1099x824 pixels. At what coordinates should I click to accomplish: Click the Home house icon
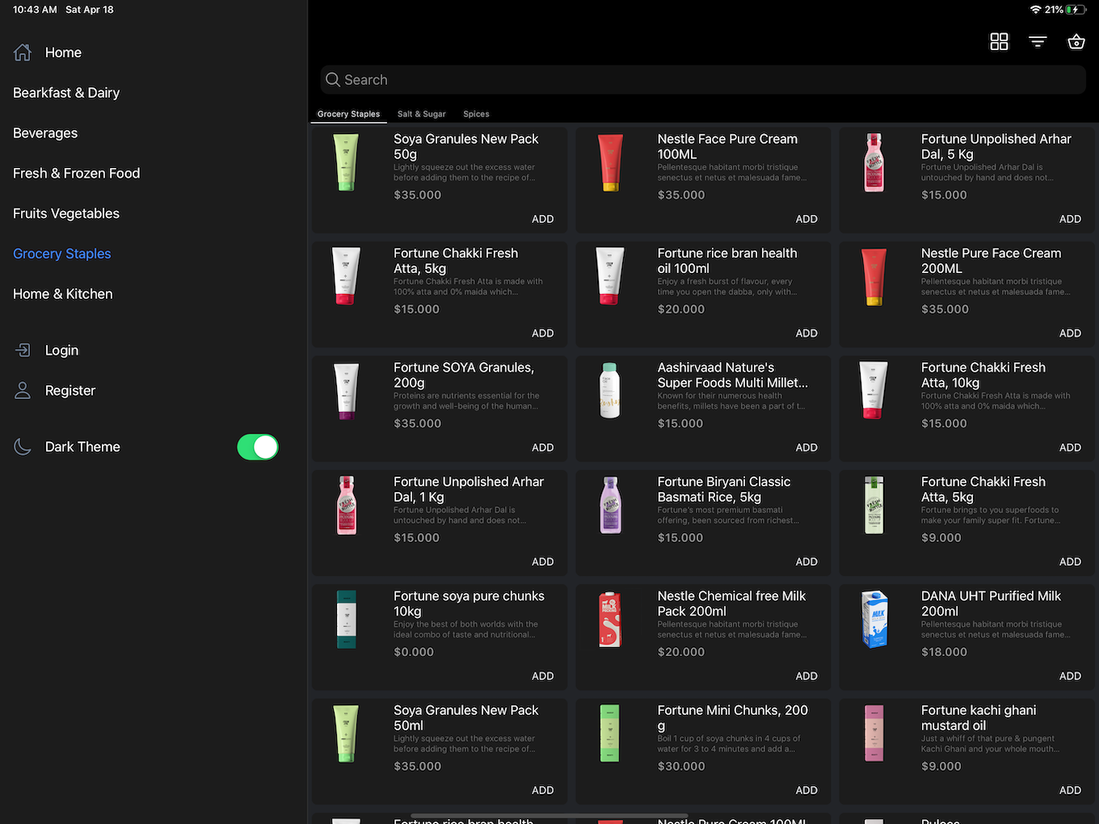[23, 53]
